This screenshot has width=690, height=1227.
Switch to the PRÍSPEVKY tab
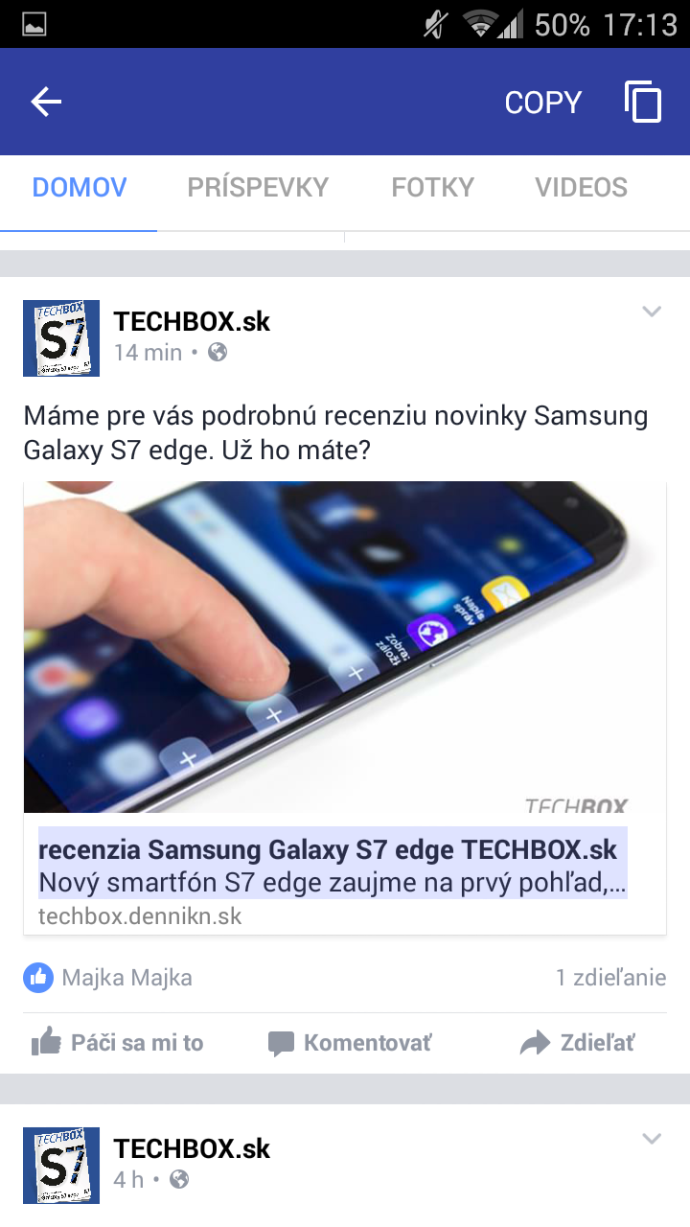pyautogui.click(x=258, y=187)
